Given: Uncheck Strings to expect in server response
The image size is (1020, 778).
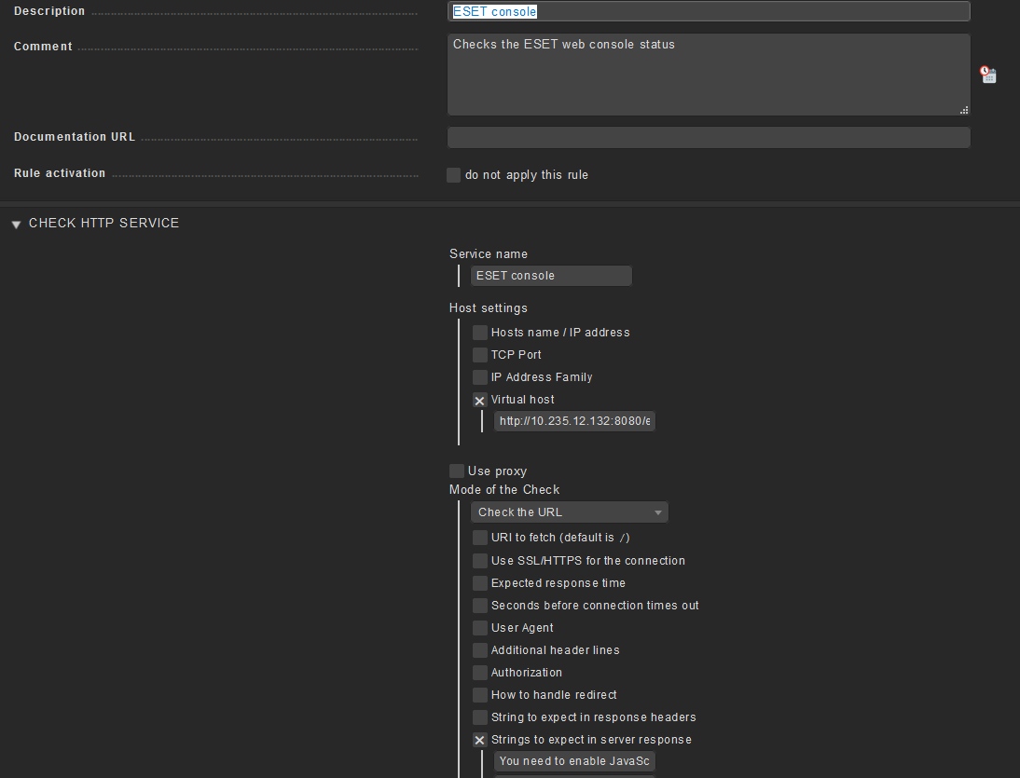Looking at the screenshot, I should (480, 740).
